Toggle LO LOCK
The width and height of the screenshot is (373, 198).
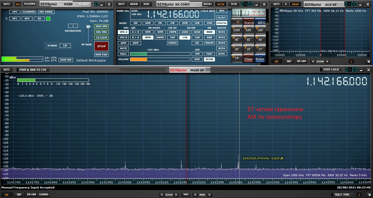coord(101,38)
